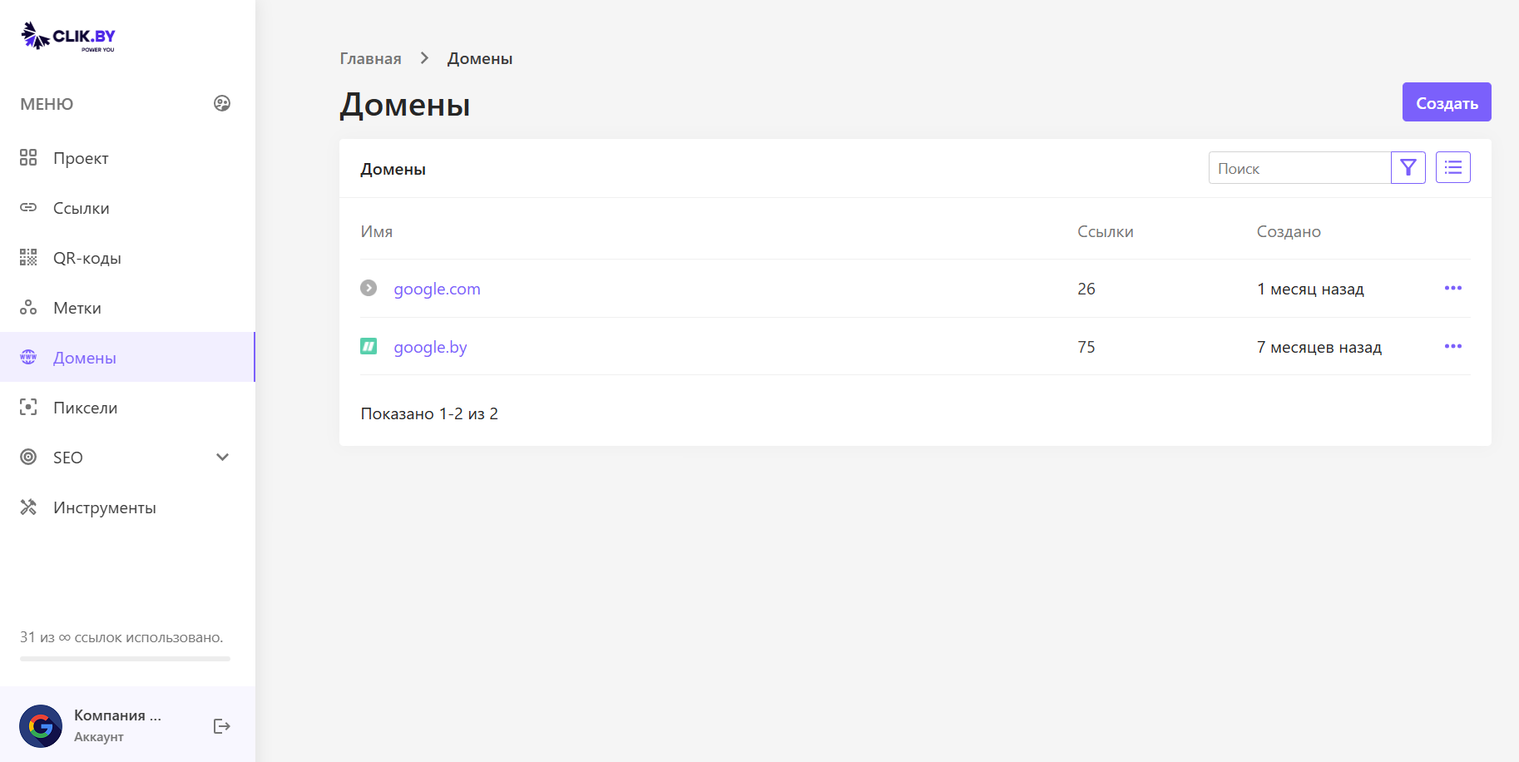Open the google.com domain link
This screenshot has height=762, width=1519.
437,289
